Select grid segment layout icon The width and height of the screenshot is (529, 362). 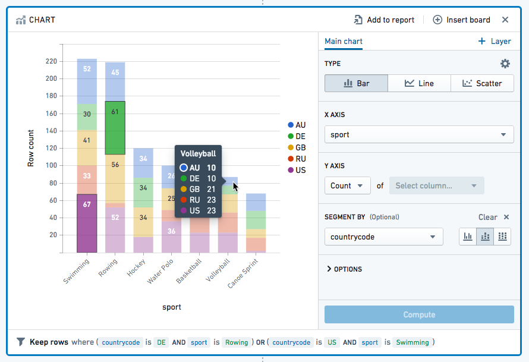[x=502, y=237]
